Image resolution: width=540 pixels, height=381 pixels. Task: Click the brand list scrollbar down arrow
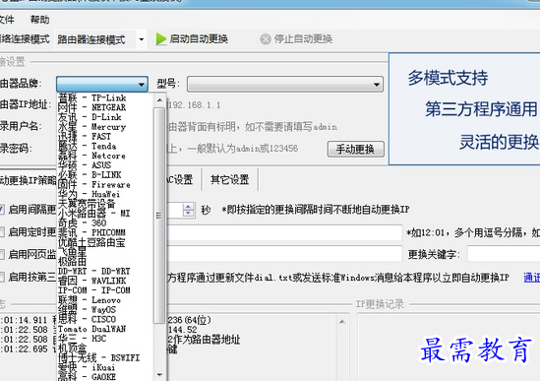[x=159, y=374]
